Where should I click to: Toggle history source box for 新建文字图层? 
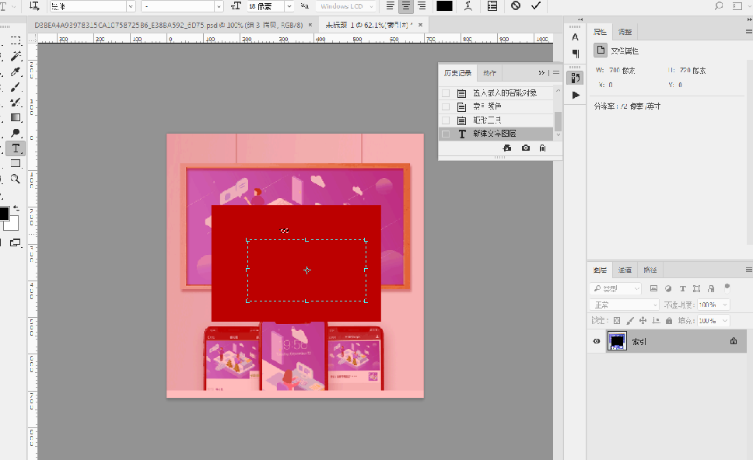446,134
